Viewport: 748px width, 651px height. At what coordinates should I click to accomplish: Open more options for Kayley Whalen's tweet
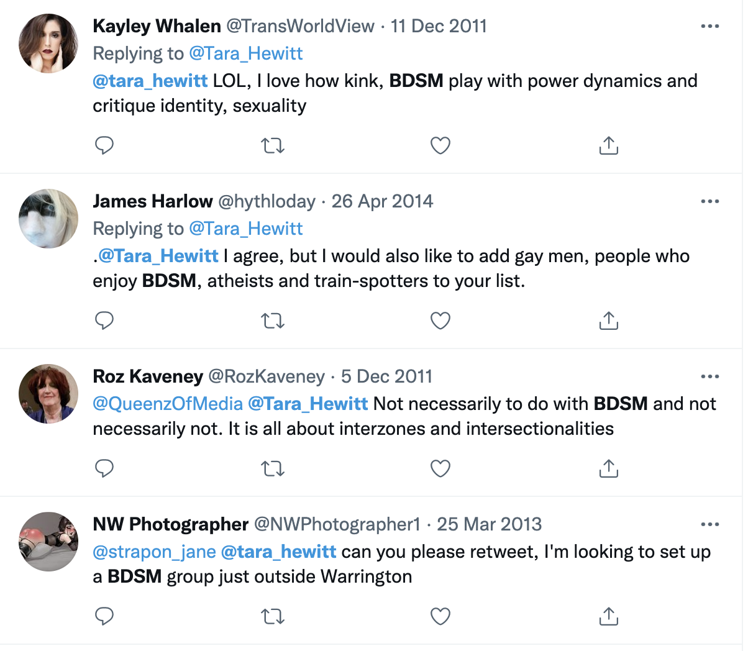click(x=709, y=26)
